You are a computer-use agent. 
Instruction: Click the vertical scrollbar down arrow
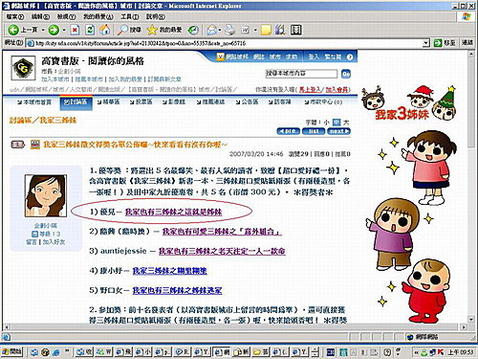(x=471, y=319)
